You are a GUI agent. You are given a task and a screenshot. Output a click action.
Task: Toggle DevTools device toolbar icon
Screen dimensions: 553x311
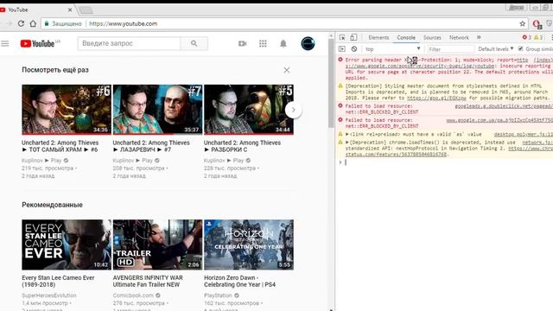(353, 37)
